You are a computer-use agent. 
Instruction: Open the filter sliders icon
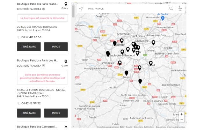(180, 9)
